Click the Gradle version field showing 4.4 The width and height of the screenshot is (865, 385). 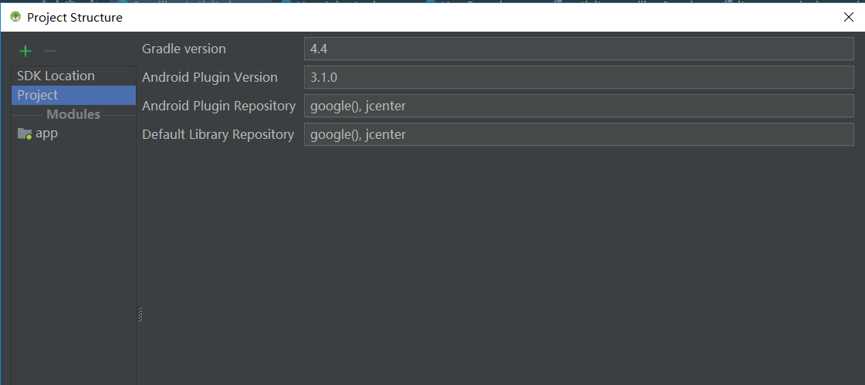[x=579, y=49]
